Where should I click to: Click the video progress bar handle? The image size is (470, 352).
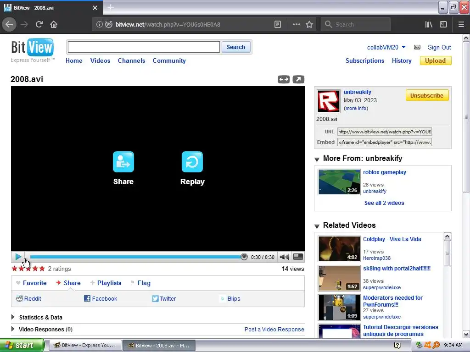[x=244, y=257]
